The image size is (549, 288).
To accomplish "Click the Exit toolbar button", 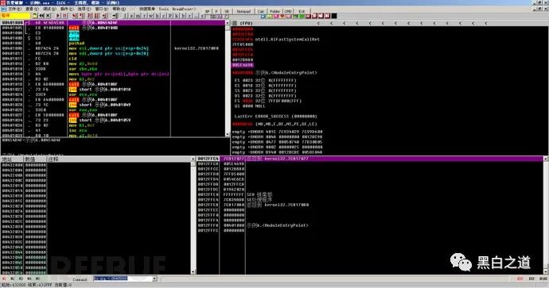I will (x=302, y=11).
